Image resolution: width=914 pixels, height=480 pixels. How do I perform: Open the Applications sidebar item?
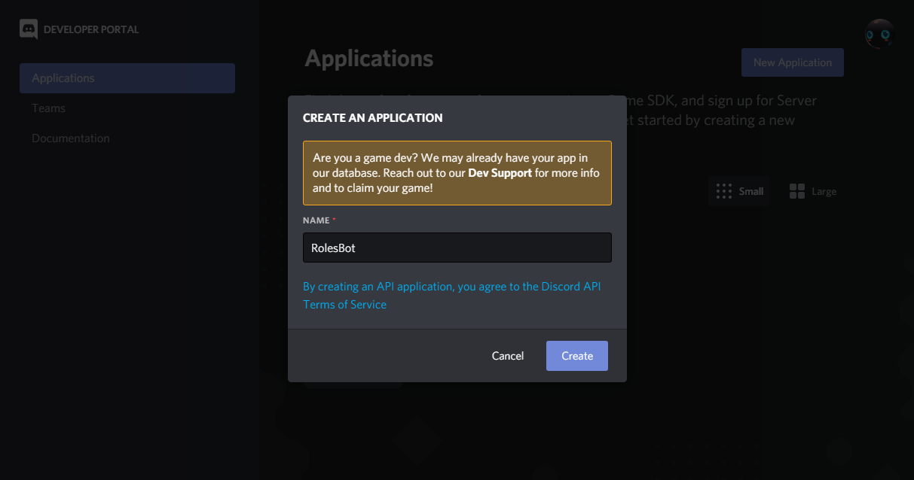pyautogui.click(x=127, y=78)
